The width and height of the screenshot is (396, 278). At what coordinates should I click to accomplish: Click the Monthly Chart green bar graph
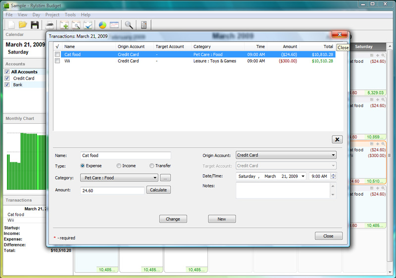pos(27,161)
